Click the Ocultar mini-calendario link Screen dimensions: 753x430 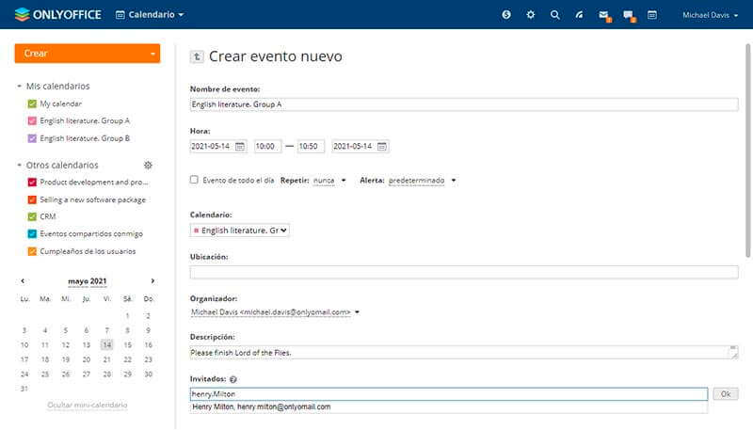(88, 405)
